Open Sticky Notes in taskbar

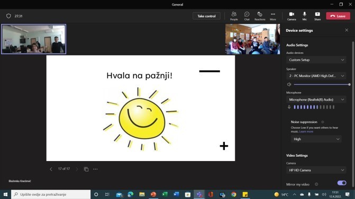(245, 194)
